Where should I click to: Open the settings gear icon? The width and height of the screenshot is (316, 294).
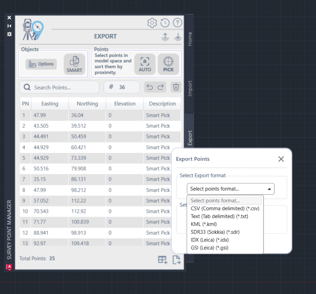152,23
